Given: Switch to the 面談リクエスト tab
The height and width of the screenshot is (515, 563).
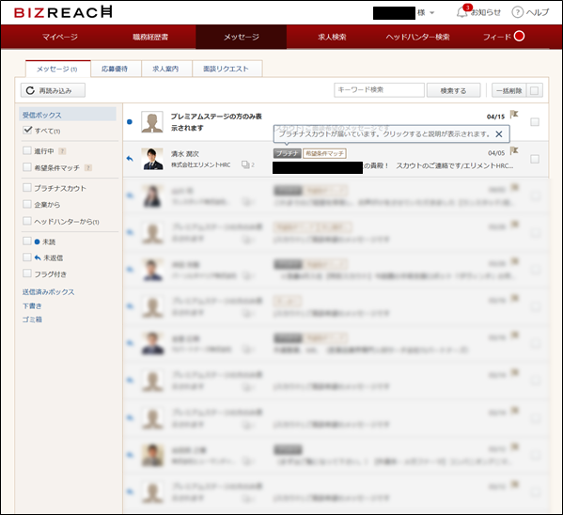Looking at the screenshot, I should pos(227,69).
